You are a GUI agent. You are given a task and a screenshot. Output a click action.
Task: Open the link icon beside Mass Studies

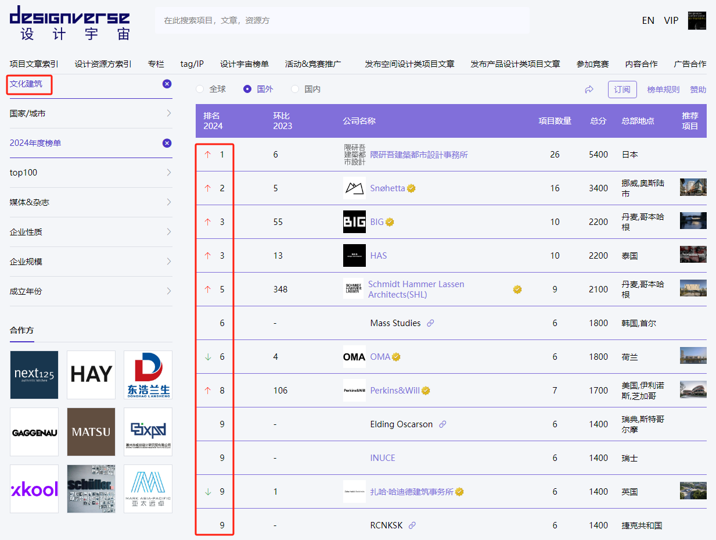430,323
